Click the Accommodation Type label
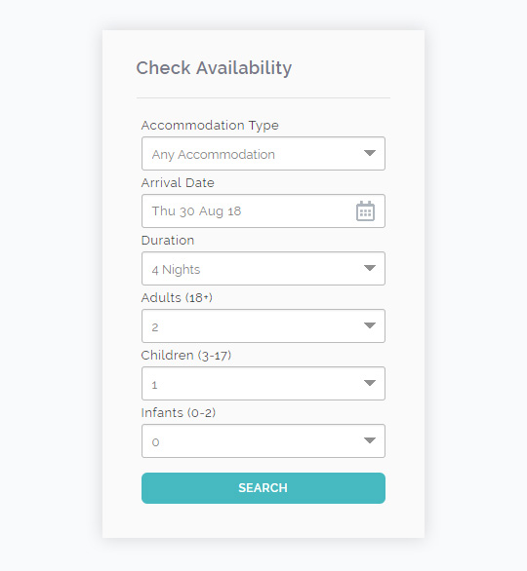 click(210, 126)
